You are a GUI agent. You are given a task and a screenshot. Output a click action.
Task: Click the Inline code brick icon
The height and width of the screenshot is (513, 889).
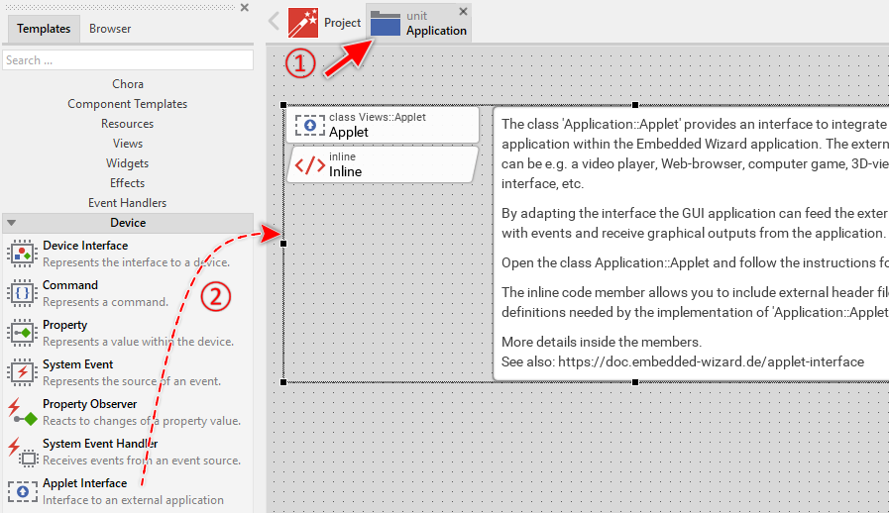coord(309,164)
